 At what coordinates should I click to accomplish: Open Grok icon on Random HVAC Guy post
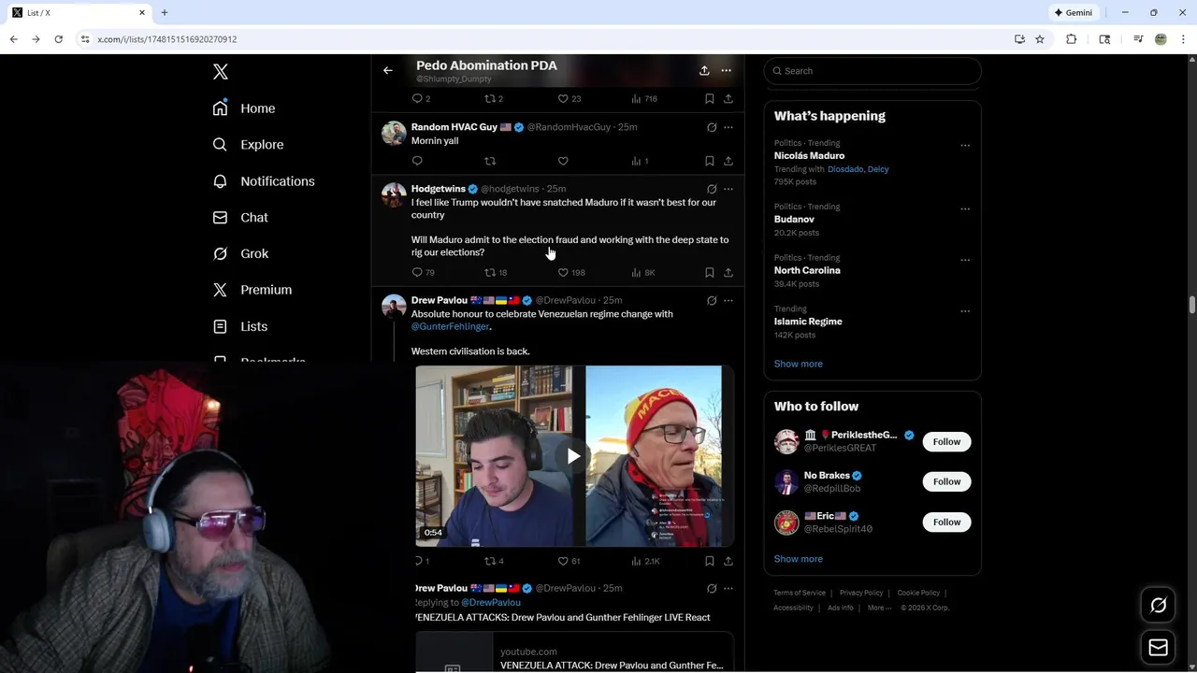click(712, 127)
